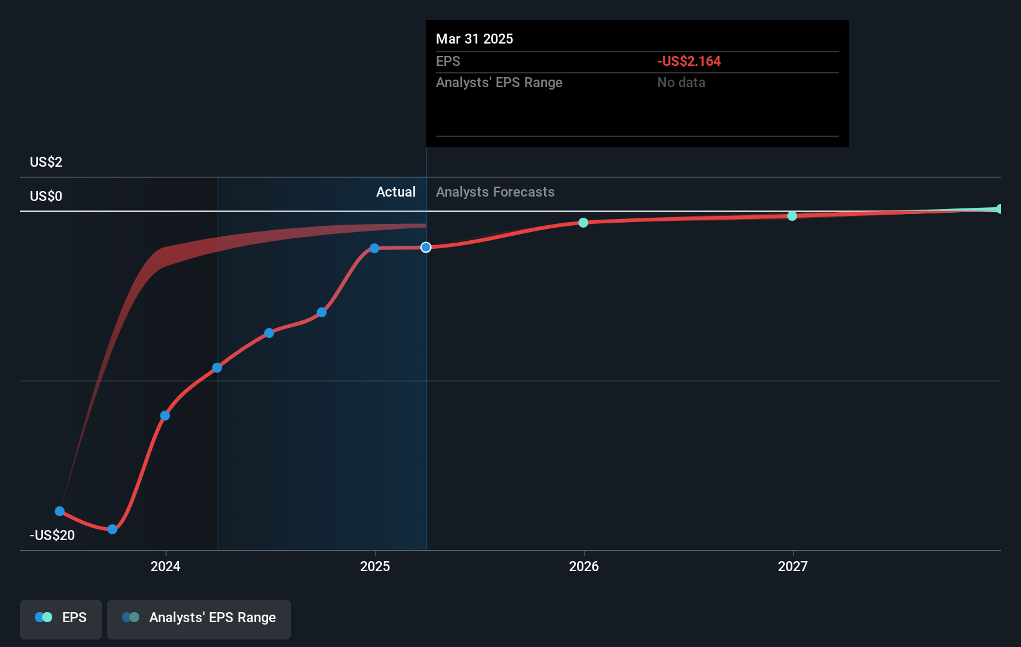This screenshot has width=1021, height=647.
Task: Toggle the Analysts' EPS Range legend series
Action: tap(199, 619)
